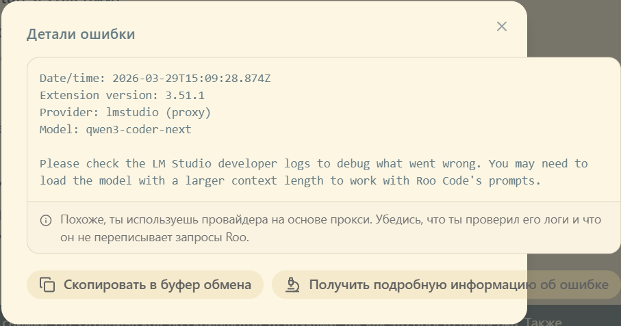Click the copy to clipboard button

(145, 284)
